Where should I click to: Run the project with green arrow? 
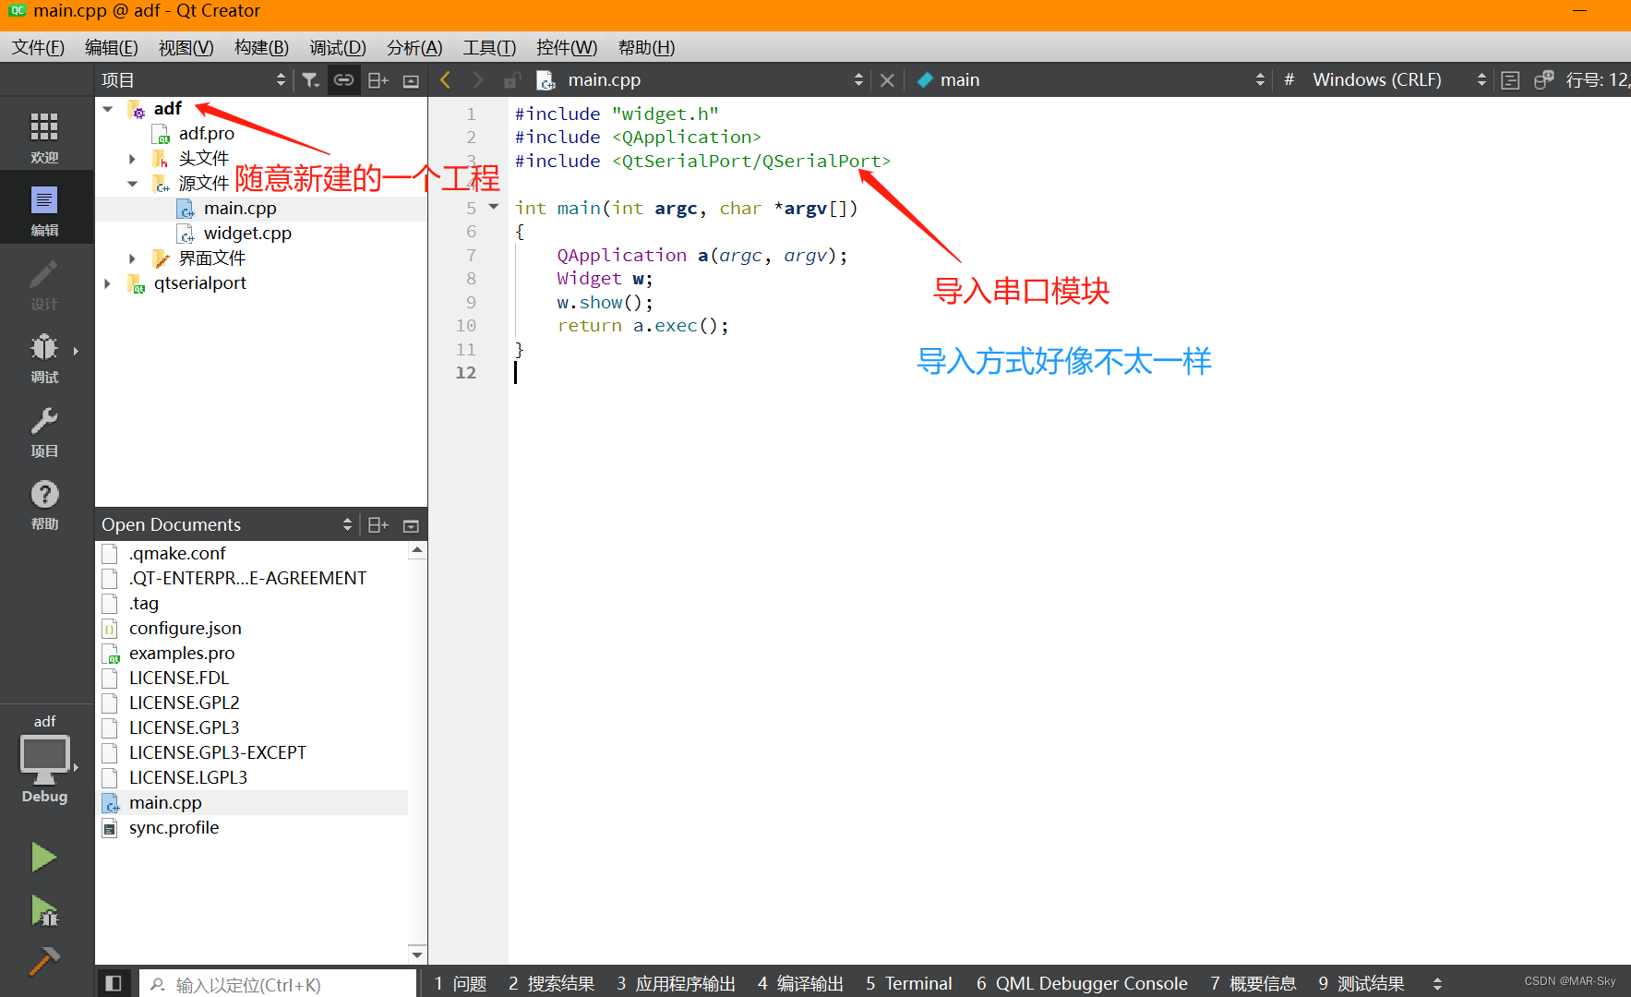pyautogui.click(x=43, y=858)
